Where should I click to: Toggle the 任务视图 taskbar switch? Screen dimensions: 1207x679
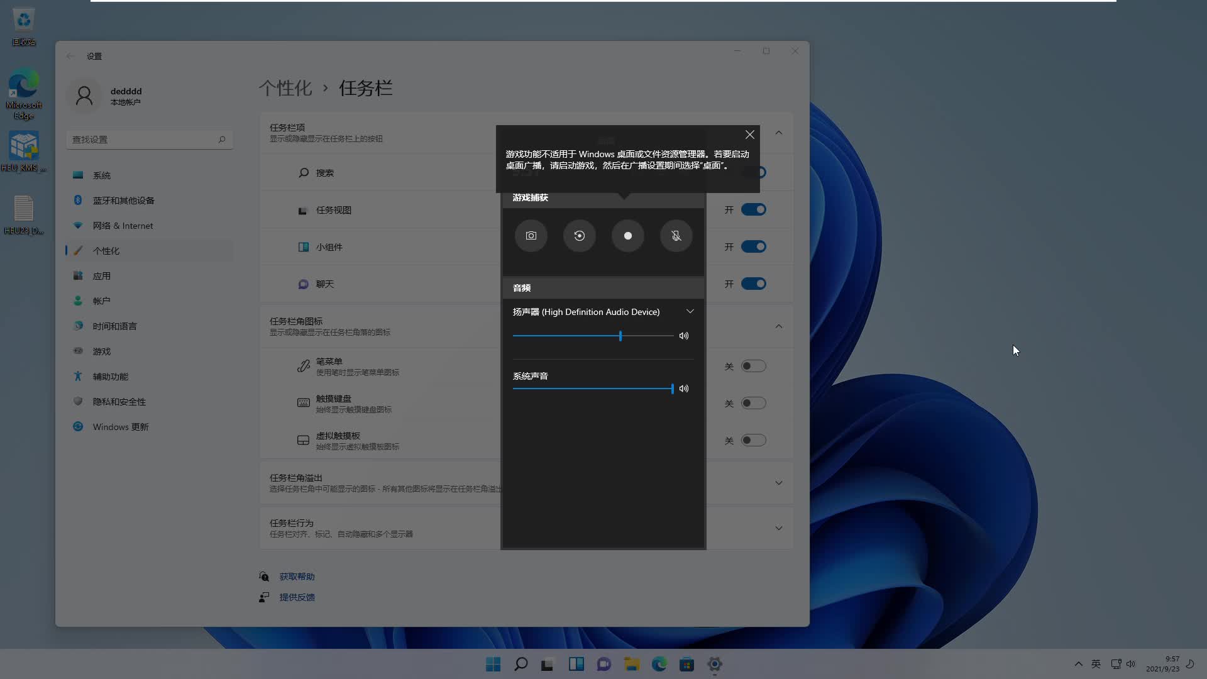coord(753,209)
